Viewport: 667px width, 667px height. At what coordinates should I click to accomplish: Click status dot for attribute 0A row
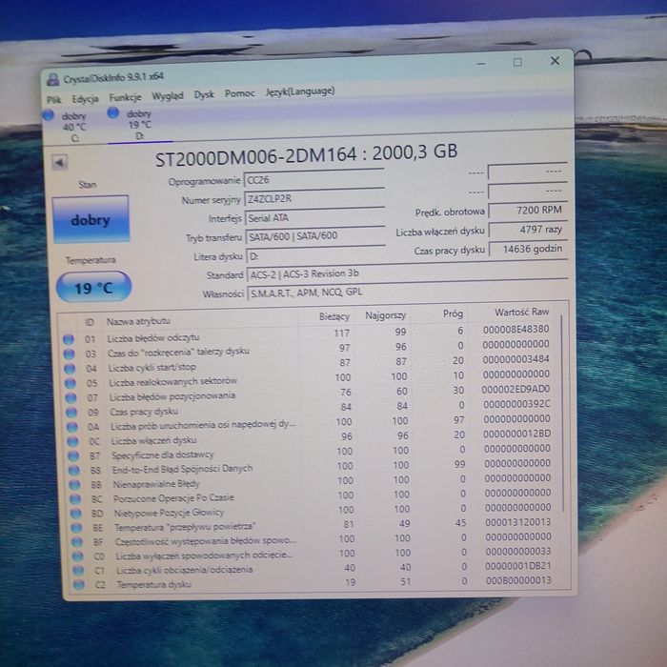click(x=71, y=427)
